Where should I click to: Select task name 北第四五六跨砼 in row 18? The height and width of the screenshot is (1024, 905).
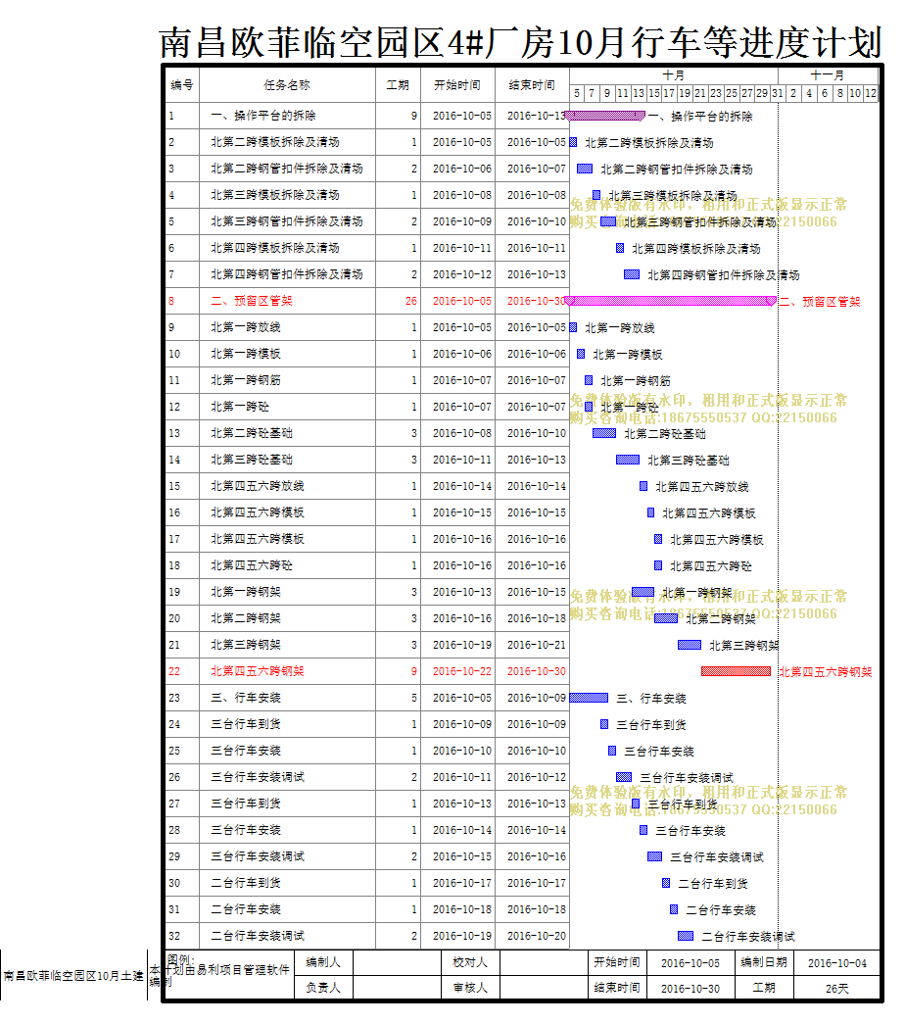(252, 565)
